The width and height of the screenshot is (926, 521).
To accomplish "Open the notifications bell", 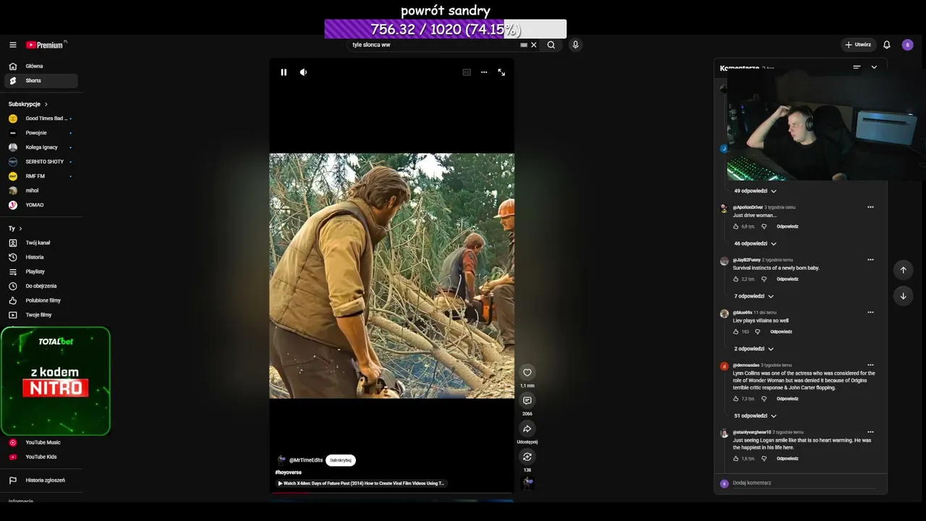I will [887, 45].
